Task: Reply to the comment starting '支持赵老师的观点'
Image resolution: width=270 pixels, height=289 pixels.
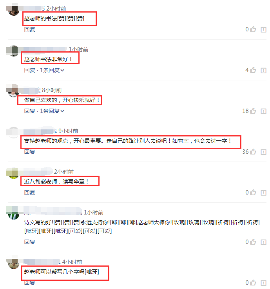Action: click(x=30, y=152)
